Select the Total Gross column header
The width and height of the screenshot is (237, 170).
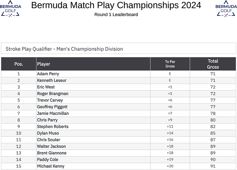[x=213, y=64]
